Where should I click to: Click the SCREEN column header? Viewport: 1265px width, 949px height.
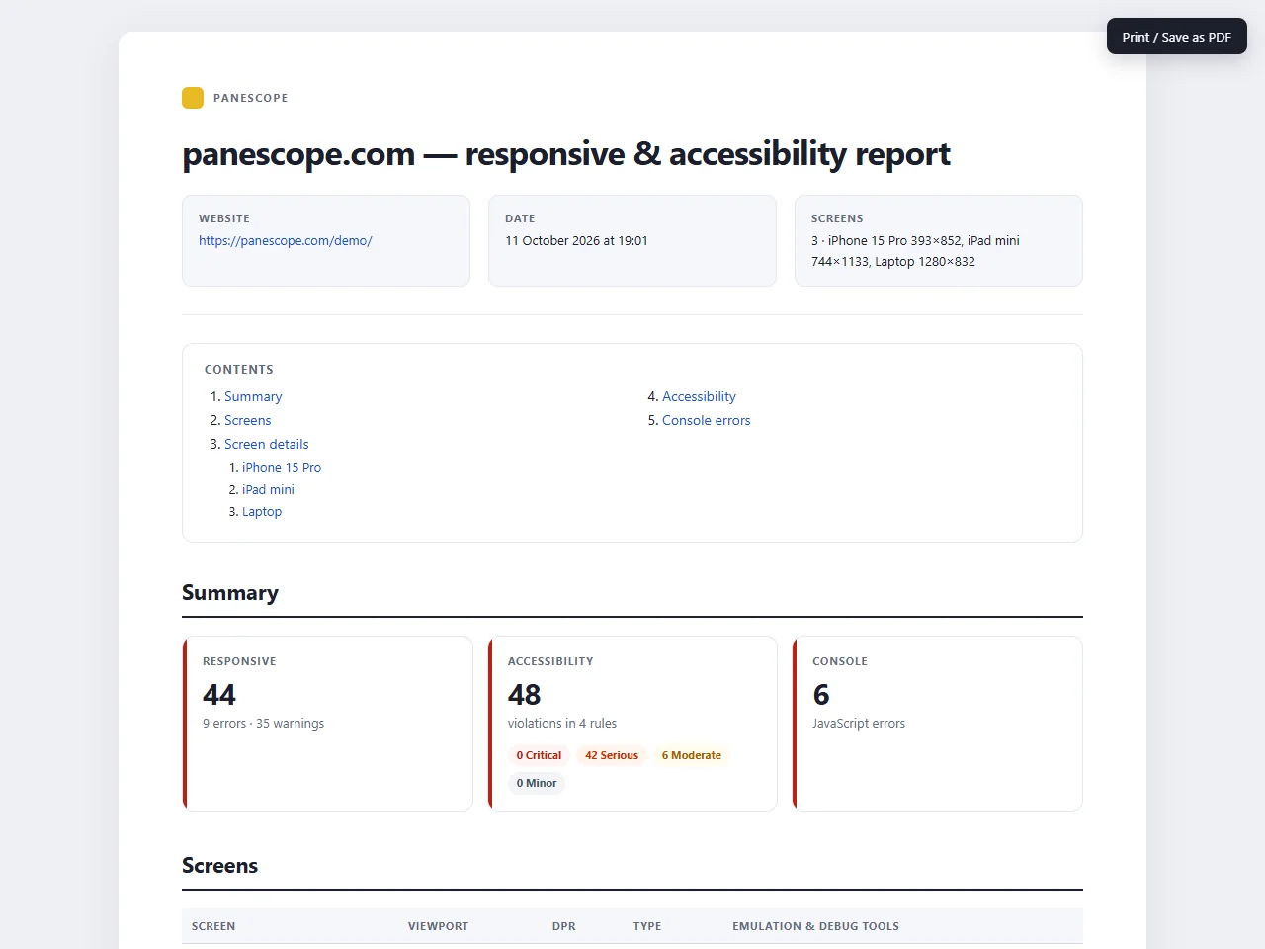pyautogui.click(x=213, y=926)
